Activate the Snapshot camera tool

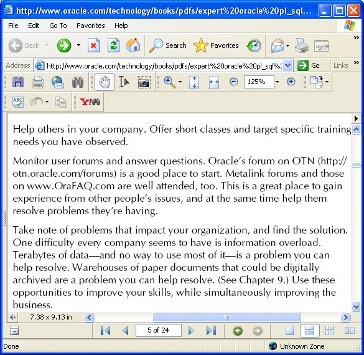[144, 82]
